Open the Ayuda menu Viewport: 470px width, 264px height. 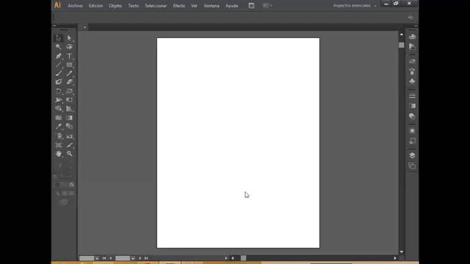point(232,6)
